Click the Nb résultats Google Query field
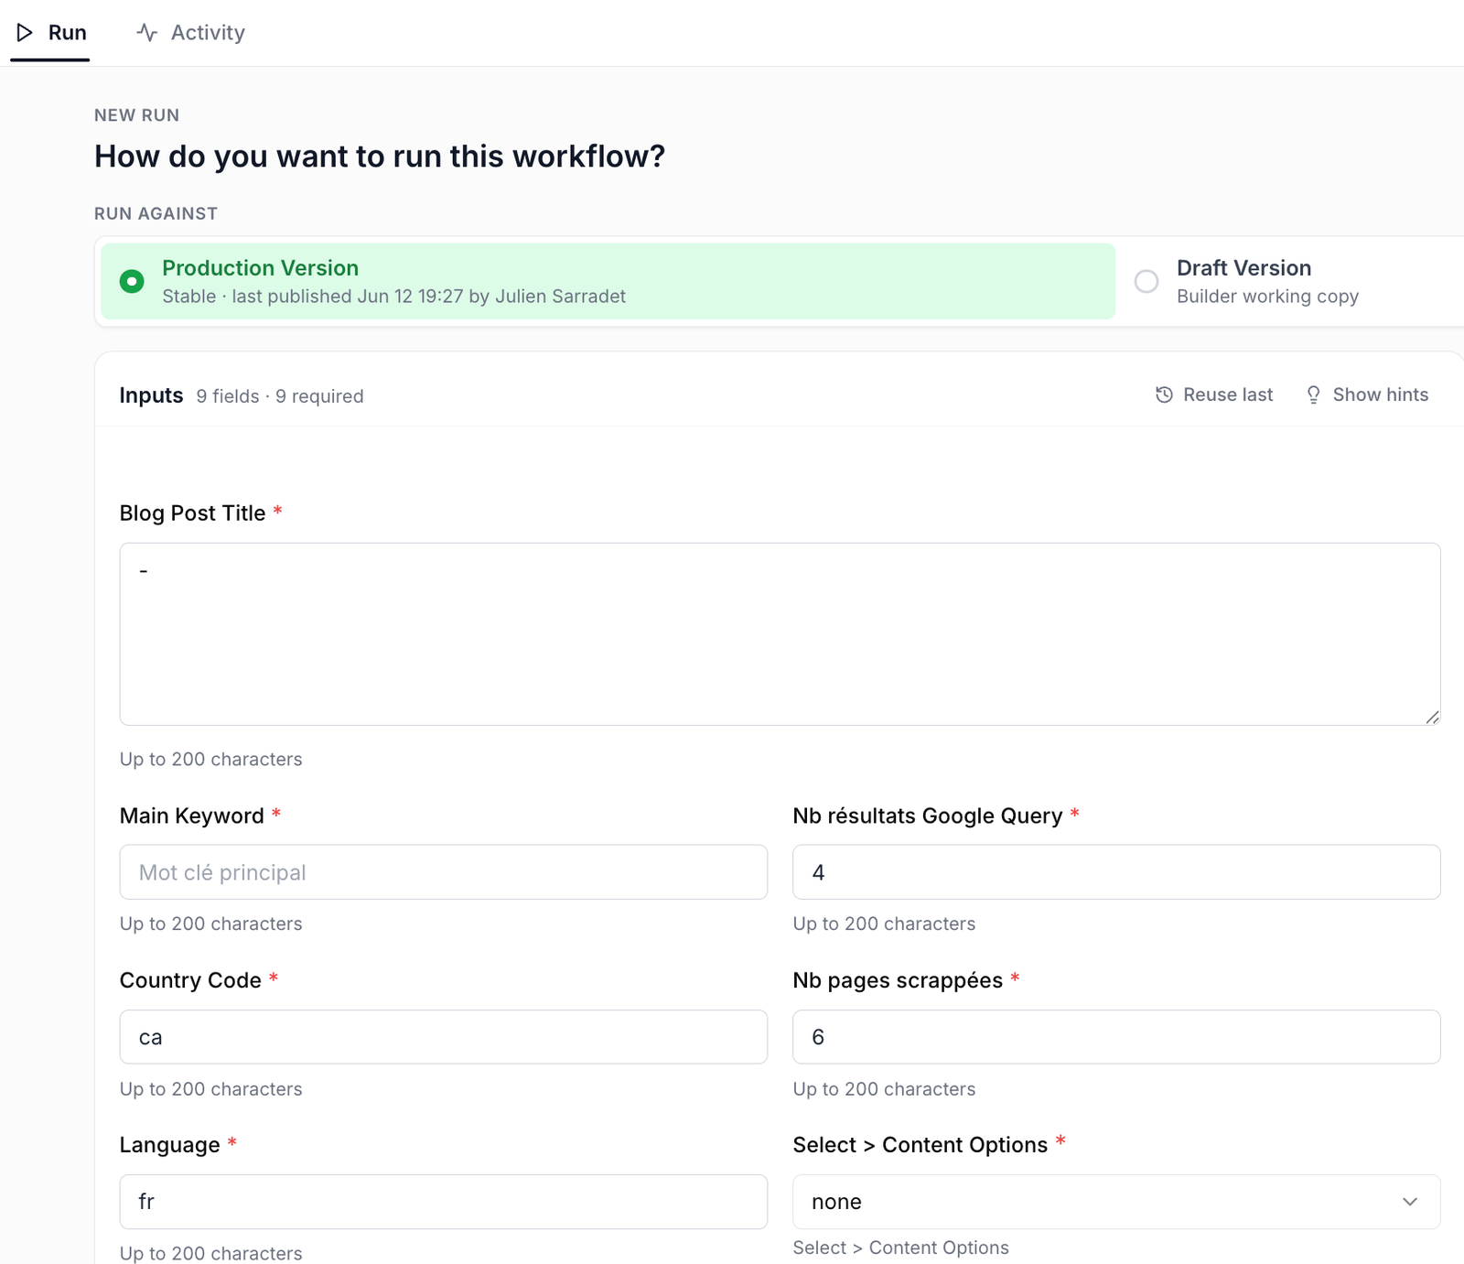This screenshot has width=1464, height=1264. 1116,872
